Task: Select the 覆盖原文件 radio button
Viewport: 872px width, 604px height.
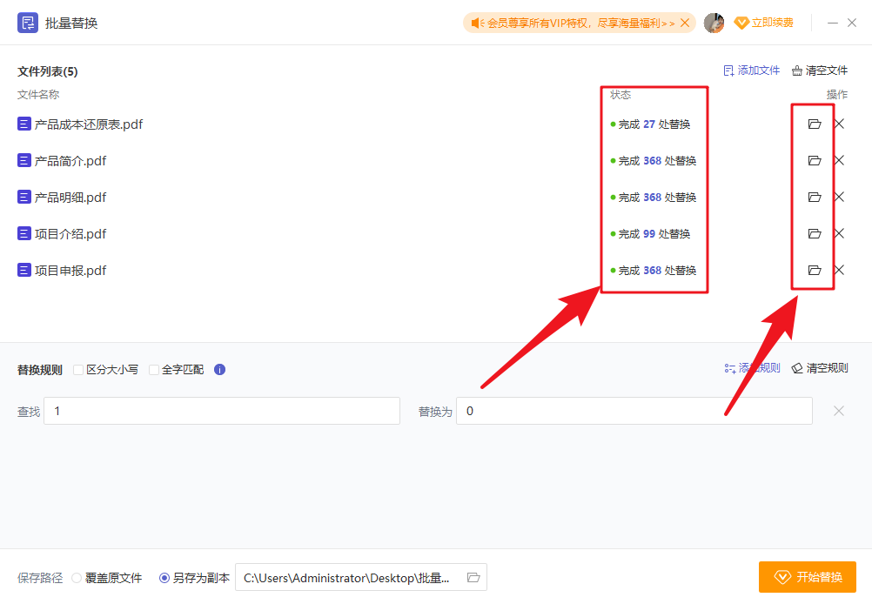Action: [x=78, y=577]
